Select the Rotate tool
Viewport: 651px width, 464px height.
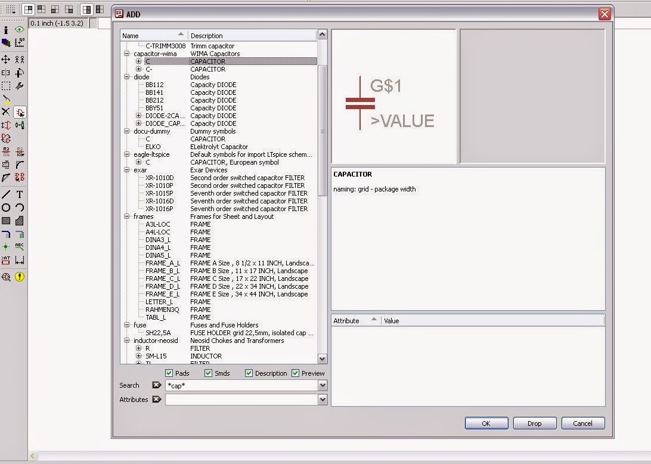point(20,73)
